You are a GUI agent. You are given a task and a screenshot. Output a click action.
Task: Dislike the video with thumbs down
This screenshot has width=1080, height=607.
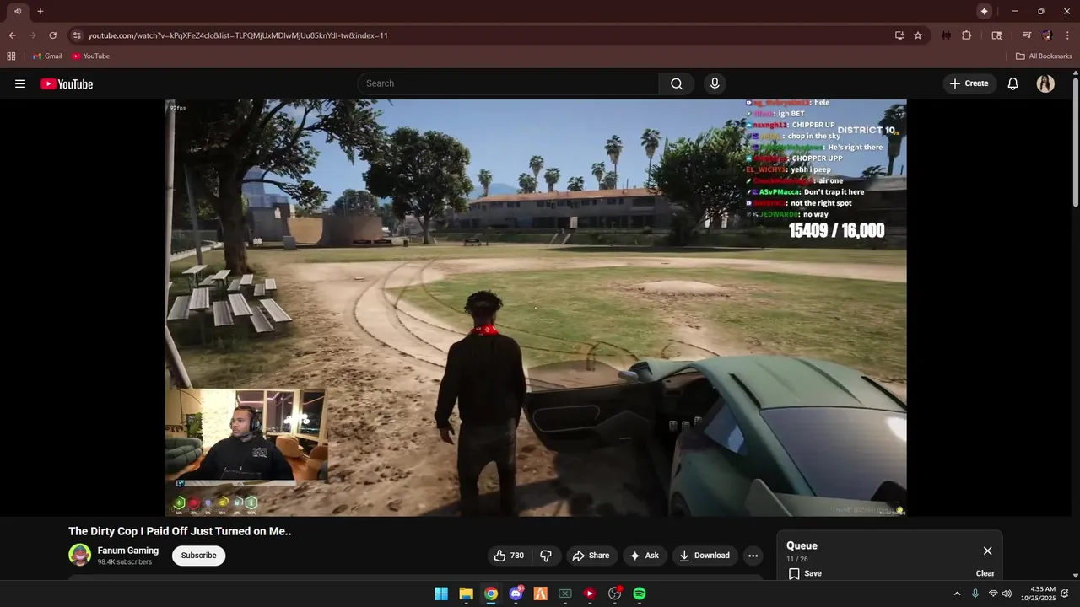[546, 556]
